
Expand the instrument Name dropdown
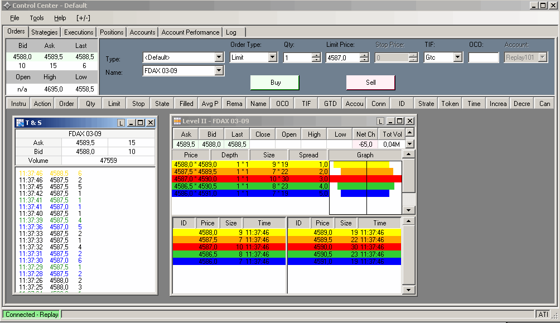click(x=219, y=71)
